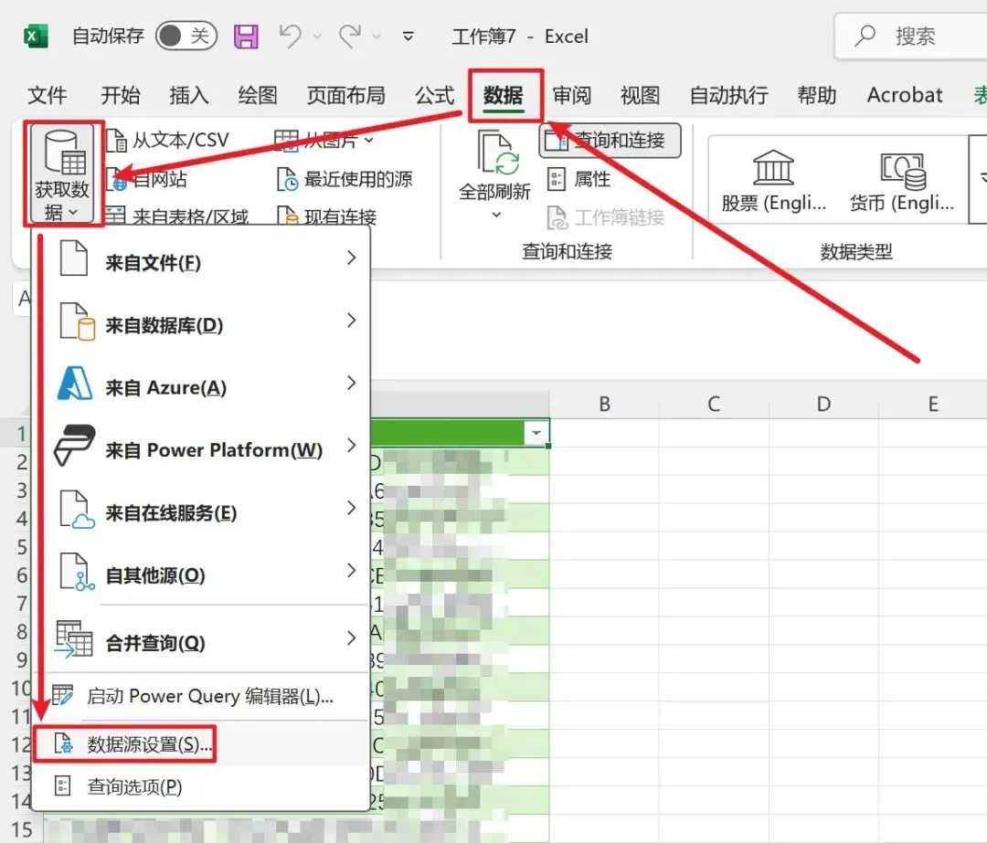This screenshot has width=987, height=843.
Task: Click the 属性 (Properties) button
Action: (x=578, y=179)
